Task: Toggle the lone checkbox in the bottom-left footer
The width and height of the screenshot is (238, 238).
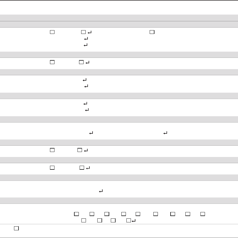Action: pos(16,228)
